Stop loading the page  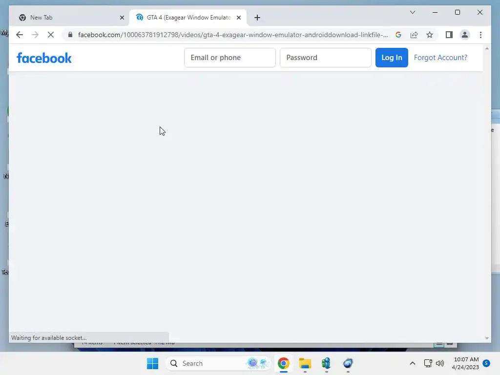pos(51,35)
